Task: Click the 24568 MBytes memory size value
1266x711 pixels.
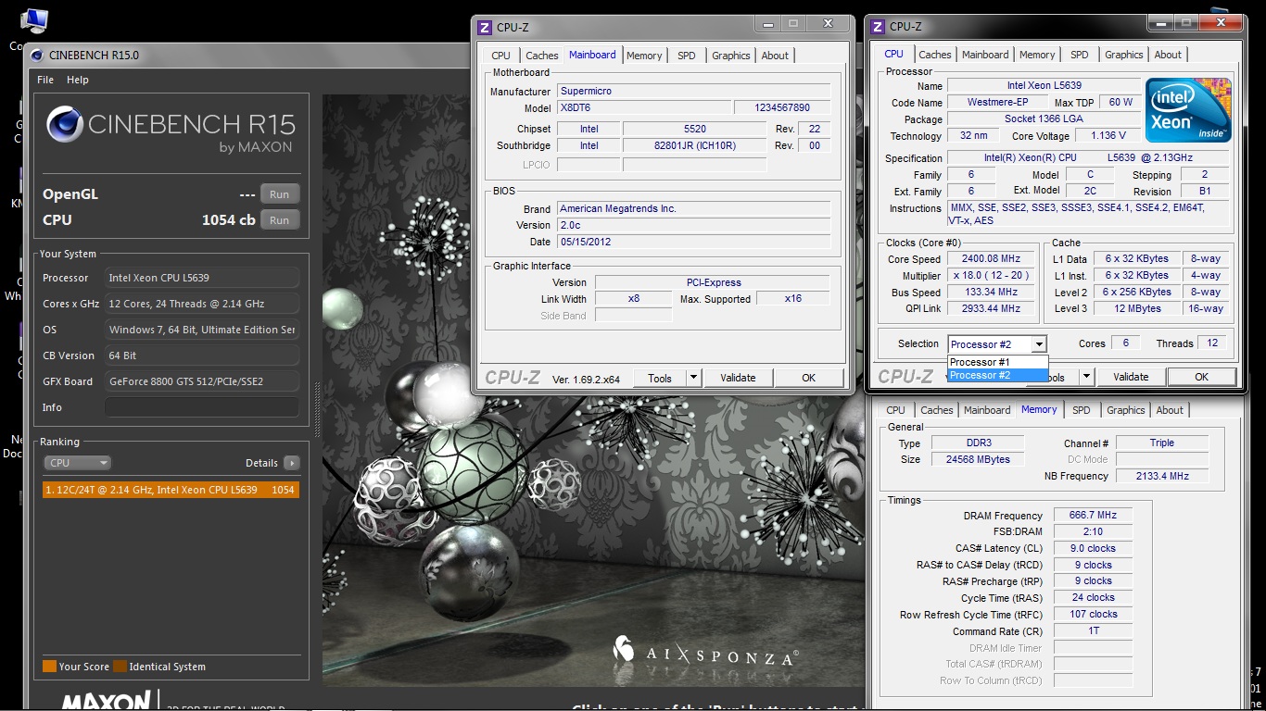Action: 977,460
